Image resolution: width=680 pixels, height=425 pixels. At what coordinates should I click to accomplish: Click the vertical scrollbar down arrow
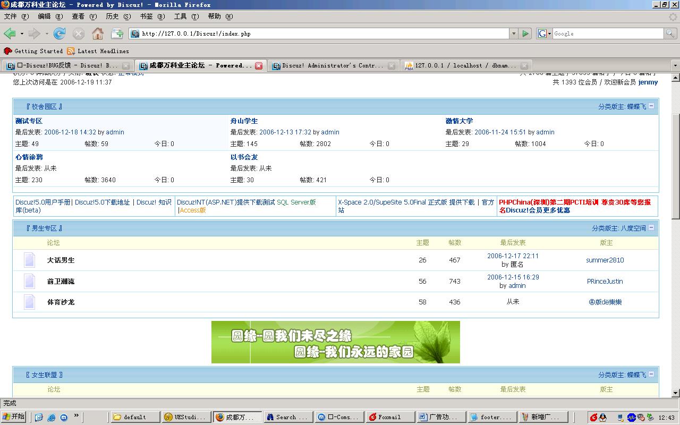[x=675, y=393]
